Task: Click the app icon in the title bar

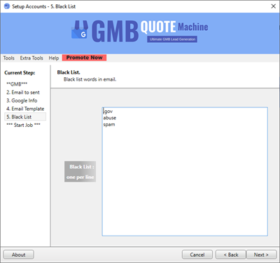Action: pyautogui.click(x=7, y=6)
